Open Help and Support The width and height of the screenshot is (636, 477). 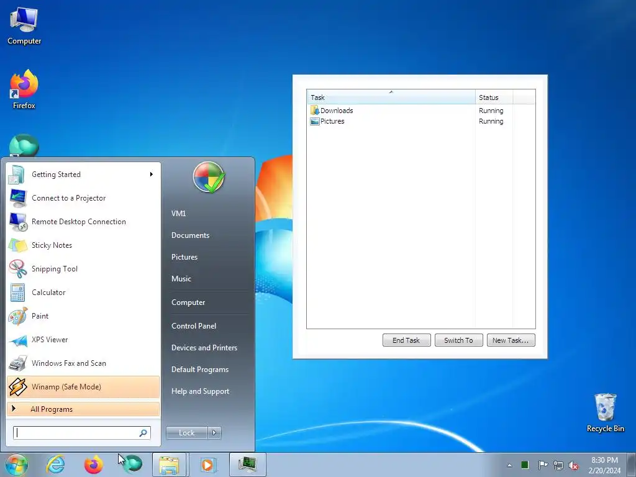201,391
